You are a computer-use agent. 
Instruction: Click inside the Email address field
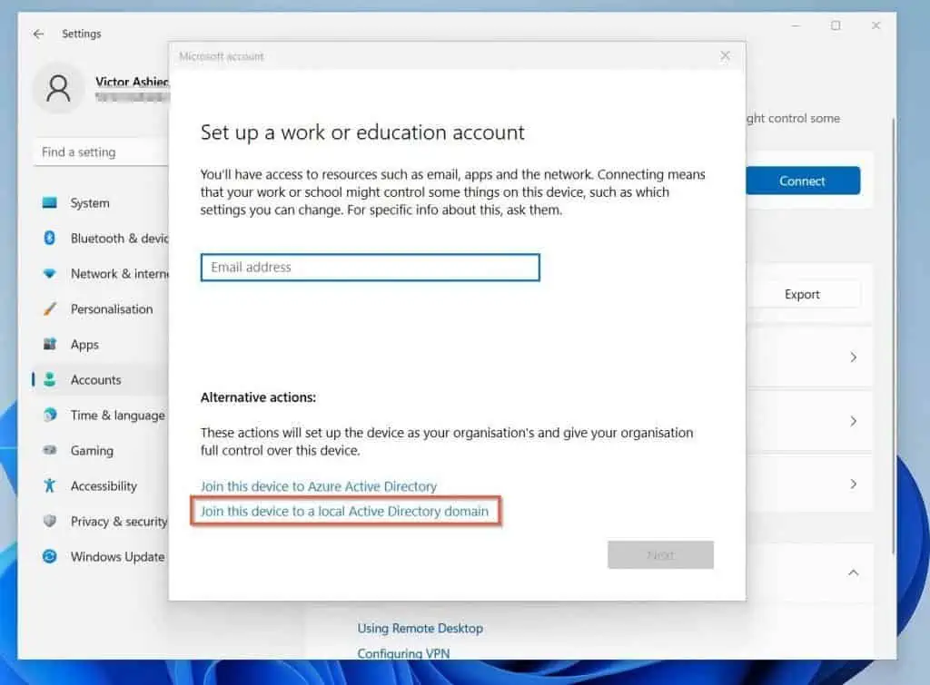coord(369,267)
